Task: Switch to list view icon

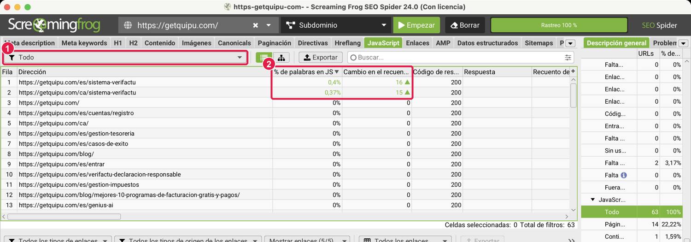Action: pyautogui.click(x=264, y=58)
